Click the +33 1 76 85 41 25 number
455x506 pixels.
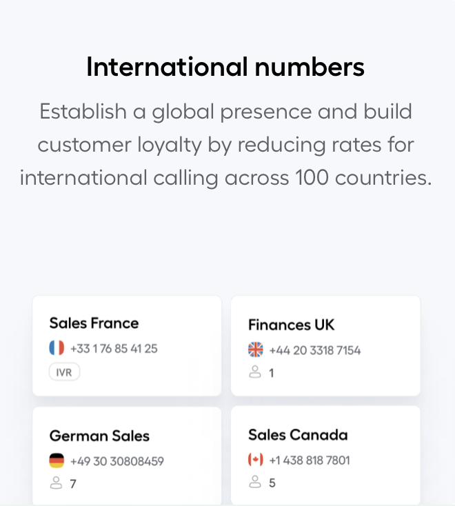(x=114, y=349)
